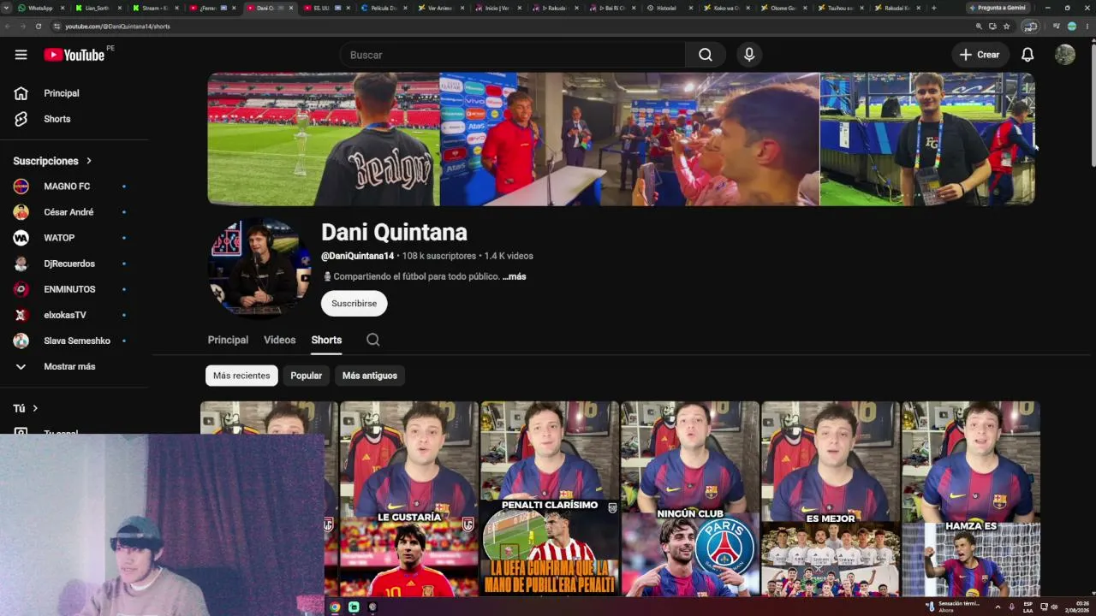Click the Crear button
This screenshot has width=1096, height=616.
pyautogui.click(x=980, y=55)
